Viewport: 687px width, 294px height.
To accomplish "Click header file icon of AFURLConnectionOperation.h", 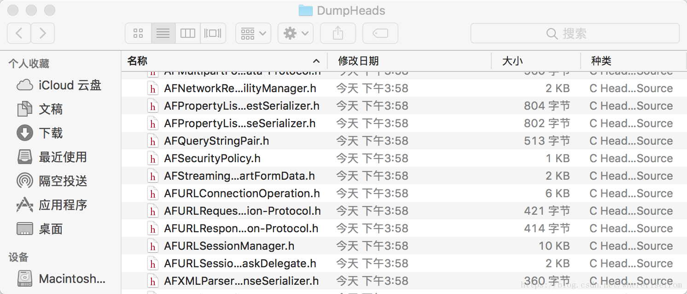I will [152, 194].
